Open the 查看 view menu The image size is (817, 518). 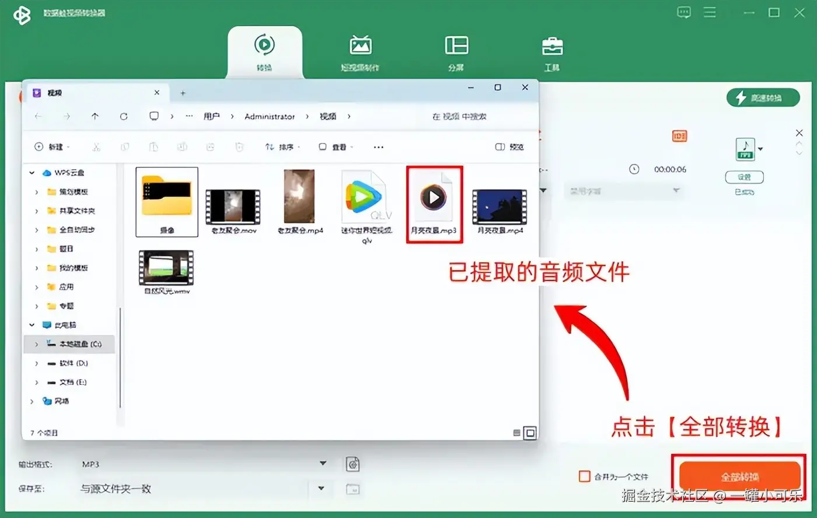[x=336, y=147]
